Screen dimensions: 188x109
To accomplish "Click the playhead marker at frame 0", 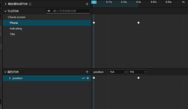I will coord(94,2).
